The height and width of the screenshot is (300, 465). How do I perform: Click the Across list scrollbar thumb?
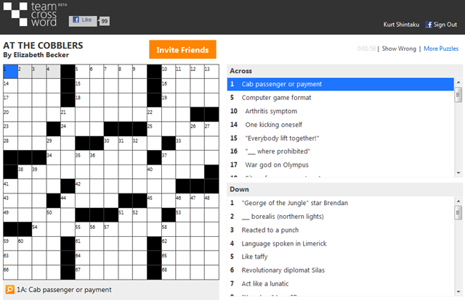click(x=458, y=93)
